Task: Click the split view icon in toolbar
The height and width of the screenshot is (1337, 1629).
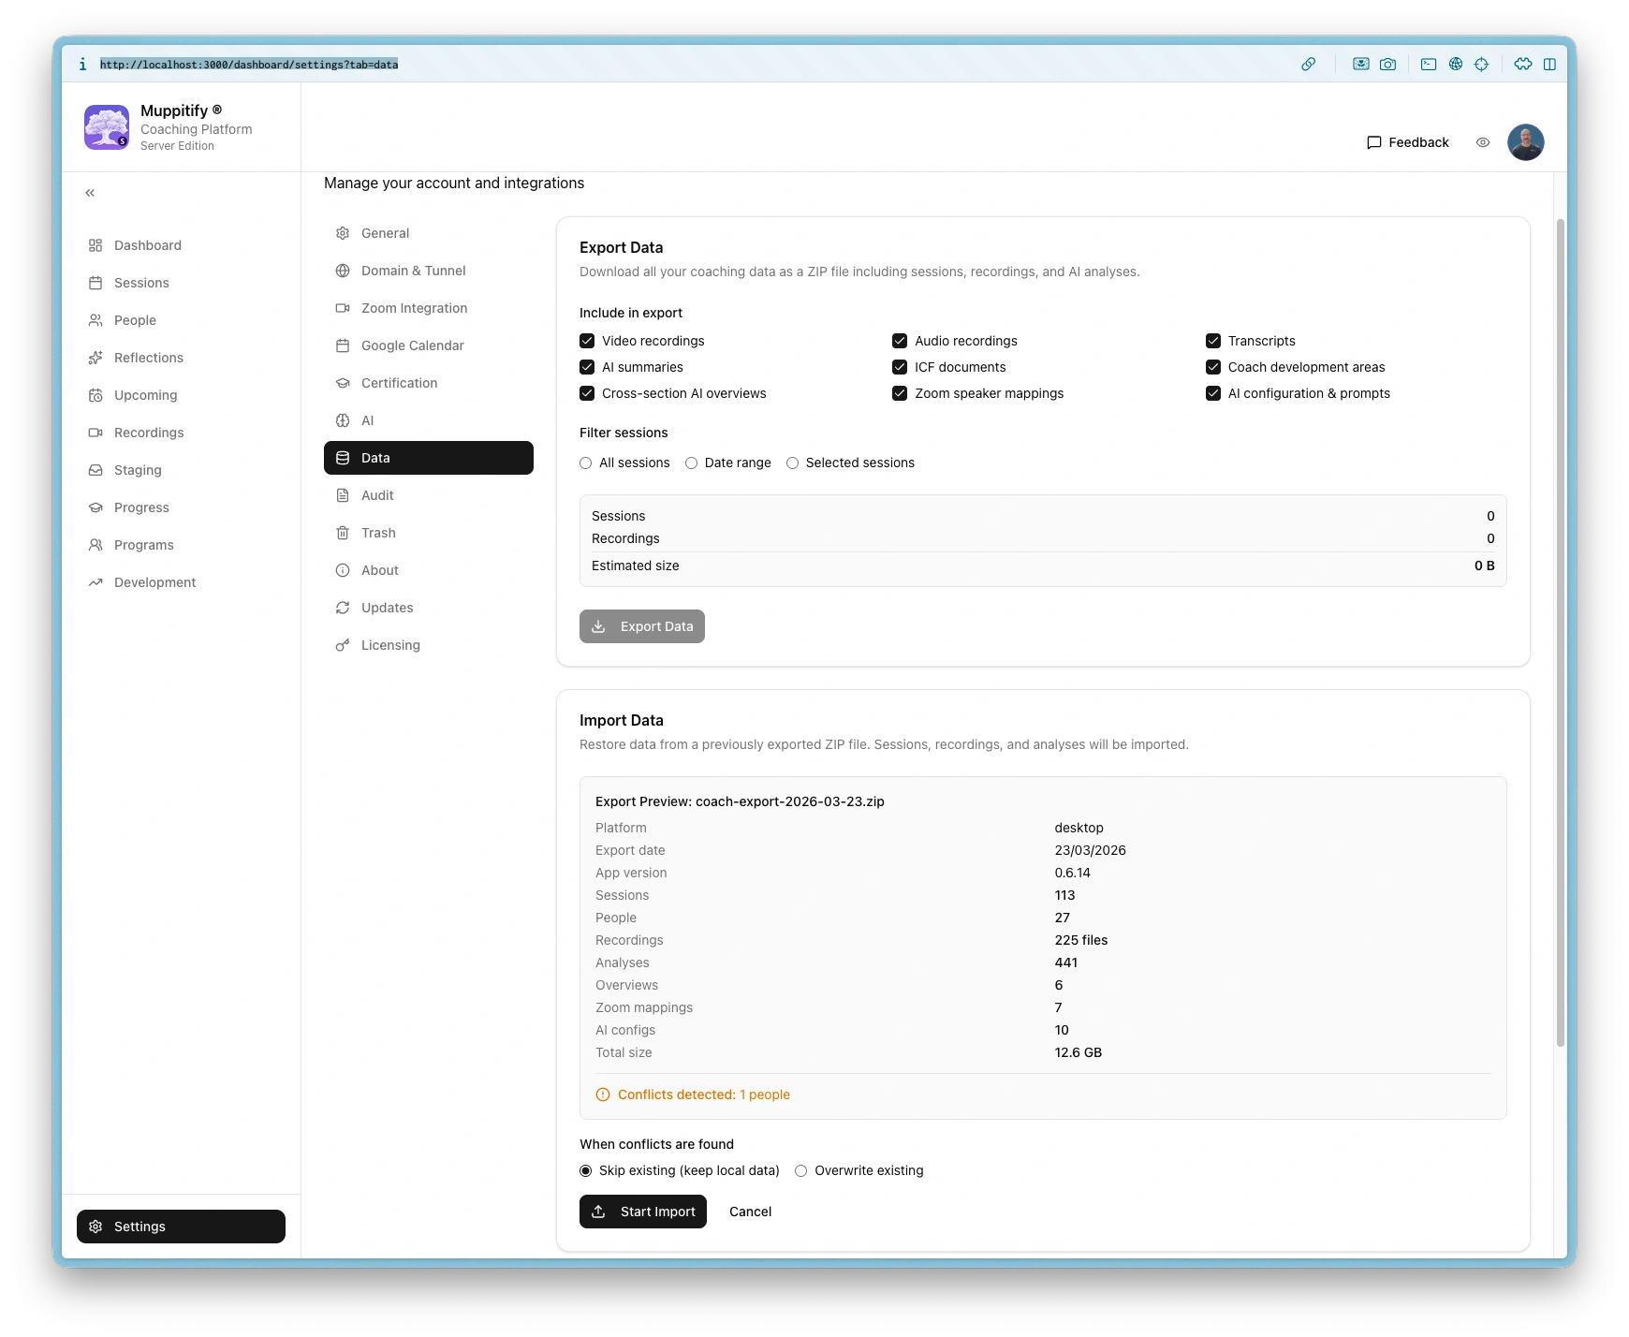Action: [1549, 65]
